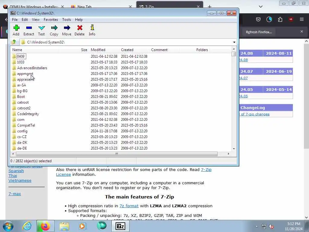309x232 pixels.
Task: Click the muted volume tray icon
Action: point(271,227)
